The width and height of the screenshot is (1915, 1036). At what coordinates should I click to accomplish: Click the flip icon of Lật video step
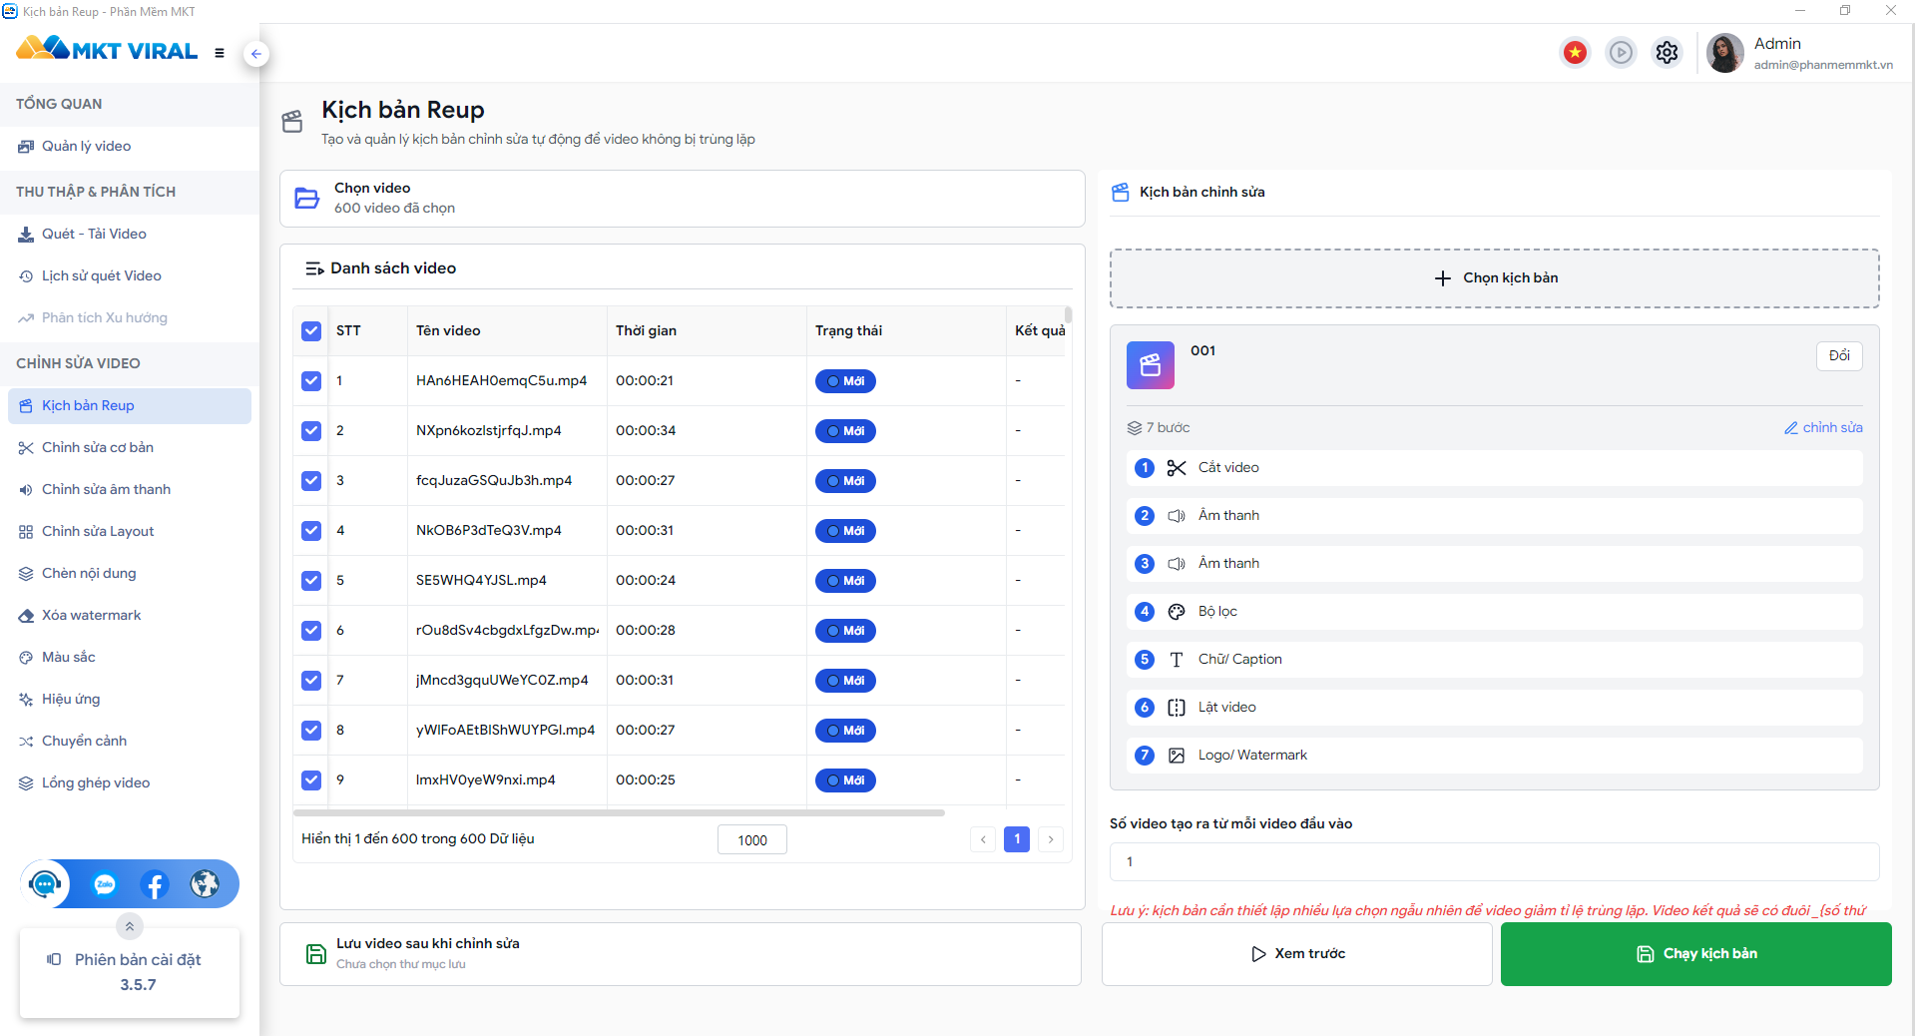coord(1177,708)
